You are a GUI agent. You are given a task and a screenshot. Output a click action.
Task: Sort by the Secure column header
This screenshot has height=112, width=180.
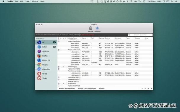click(x=102, y=38)
